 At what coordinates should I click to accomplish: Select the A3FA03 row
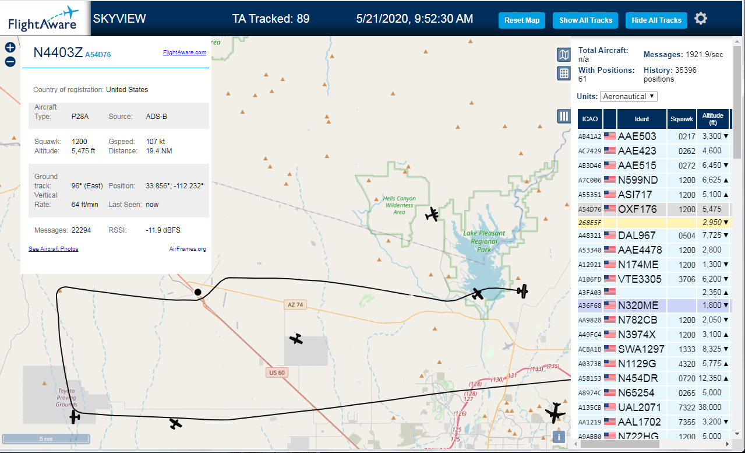654,292
